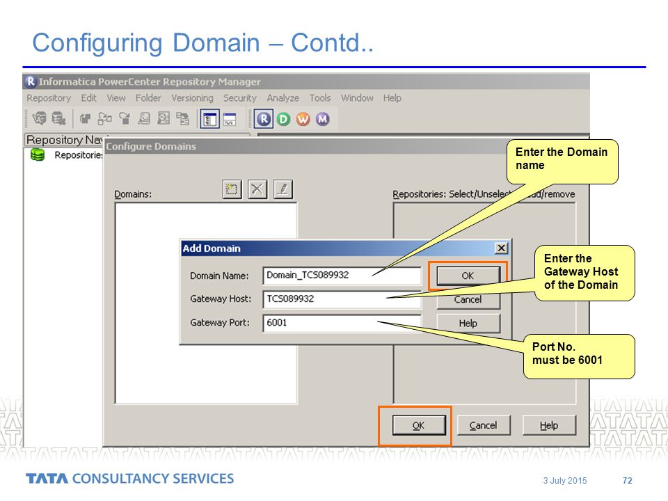
Task: Click the greyed two-squares curved arrow icon
Action: (x=105, y=118)
